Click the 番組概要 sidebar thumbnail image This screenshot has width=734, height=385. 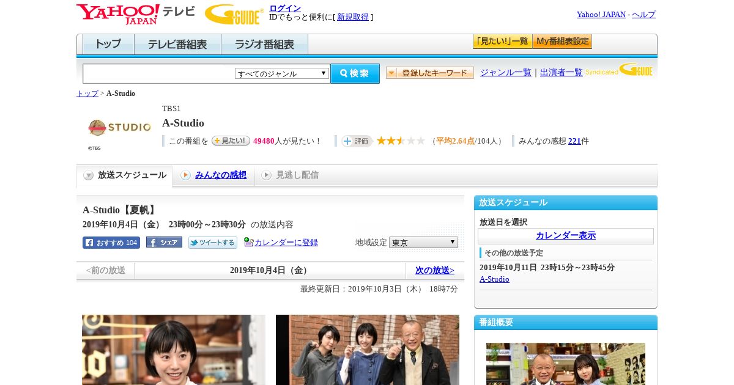(566, 364)
